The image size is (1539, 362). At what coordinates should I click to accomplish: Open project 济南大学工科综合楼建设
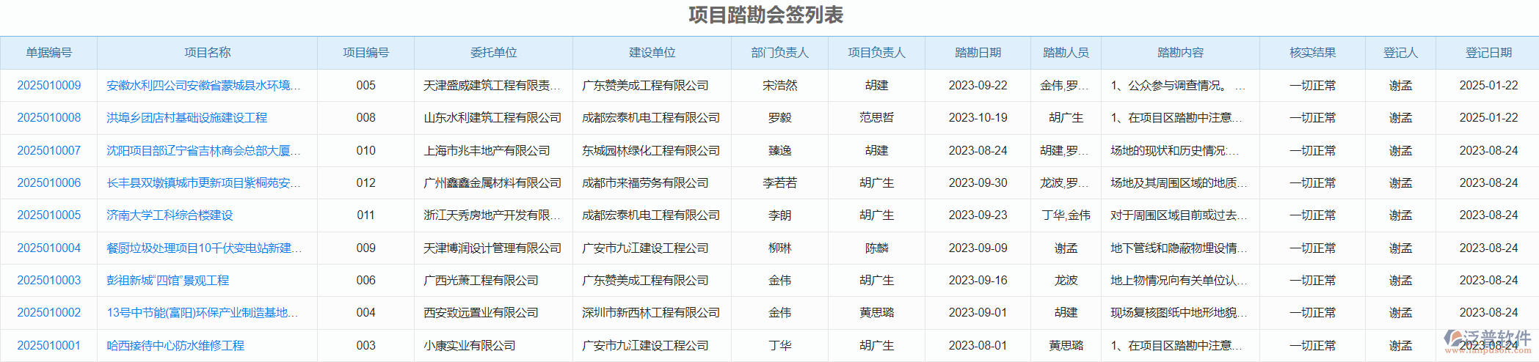click(170, 215)
